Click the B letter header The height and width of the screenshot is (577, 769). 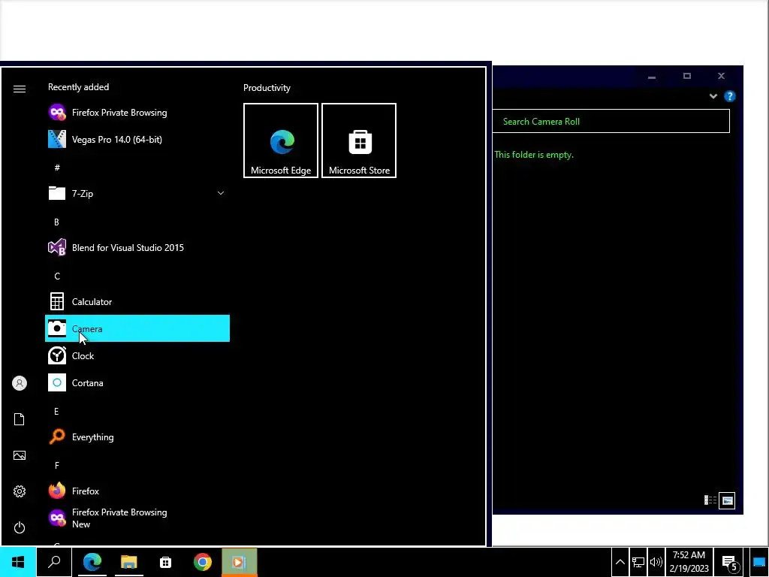(x=56, y=222)
